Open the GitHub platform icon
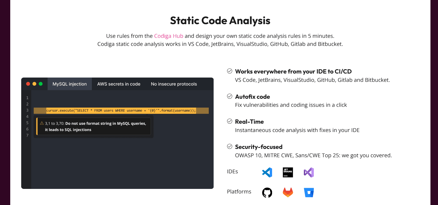The image size is (438, 205). point(267,192)
